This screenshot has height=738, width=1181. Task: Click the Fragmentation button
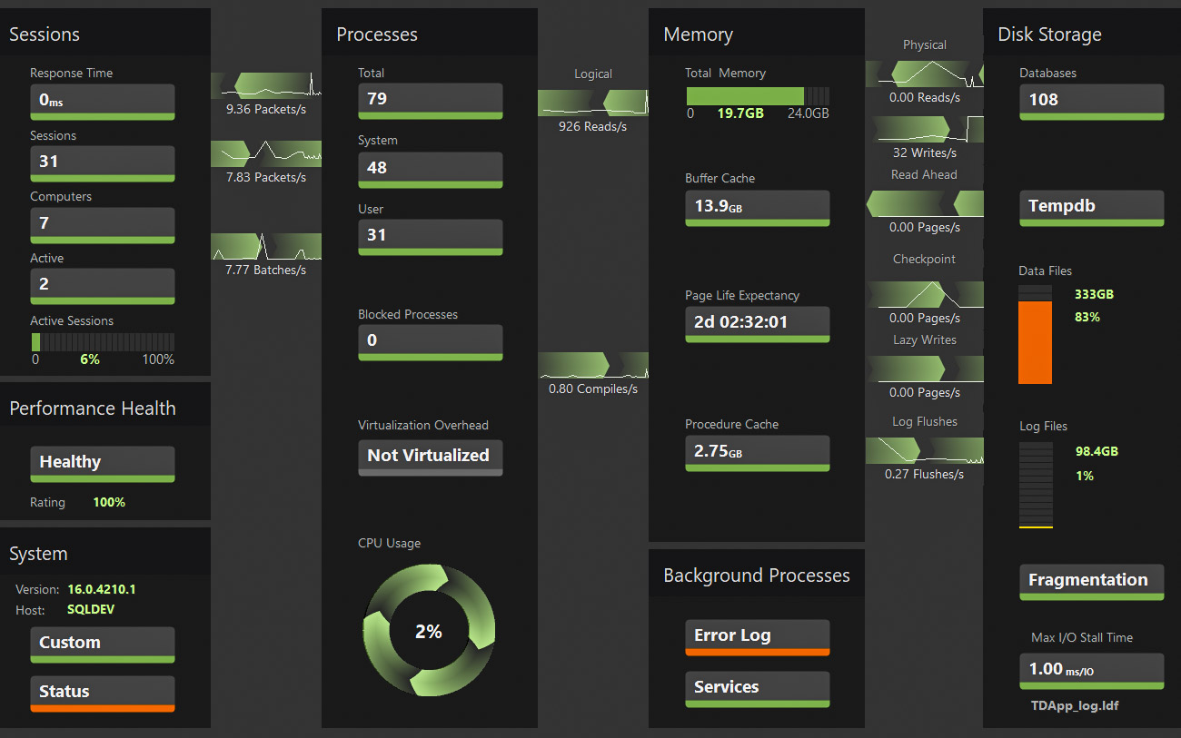[x=1091, y=581]
